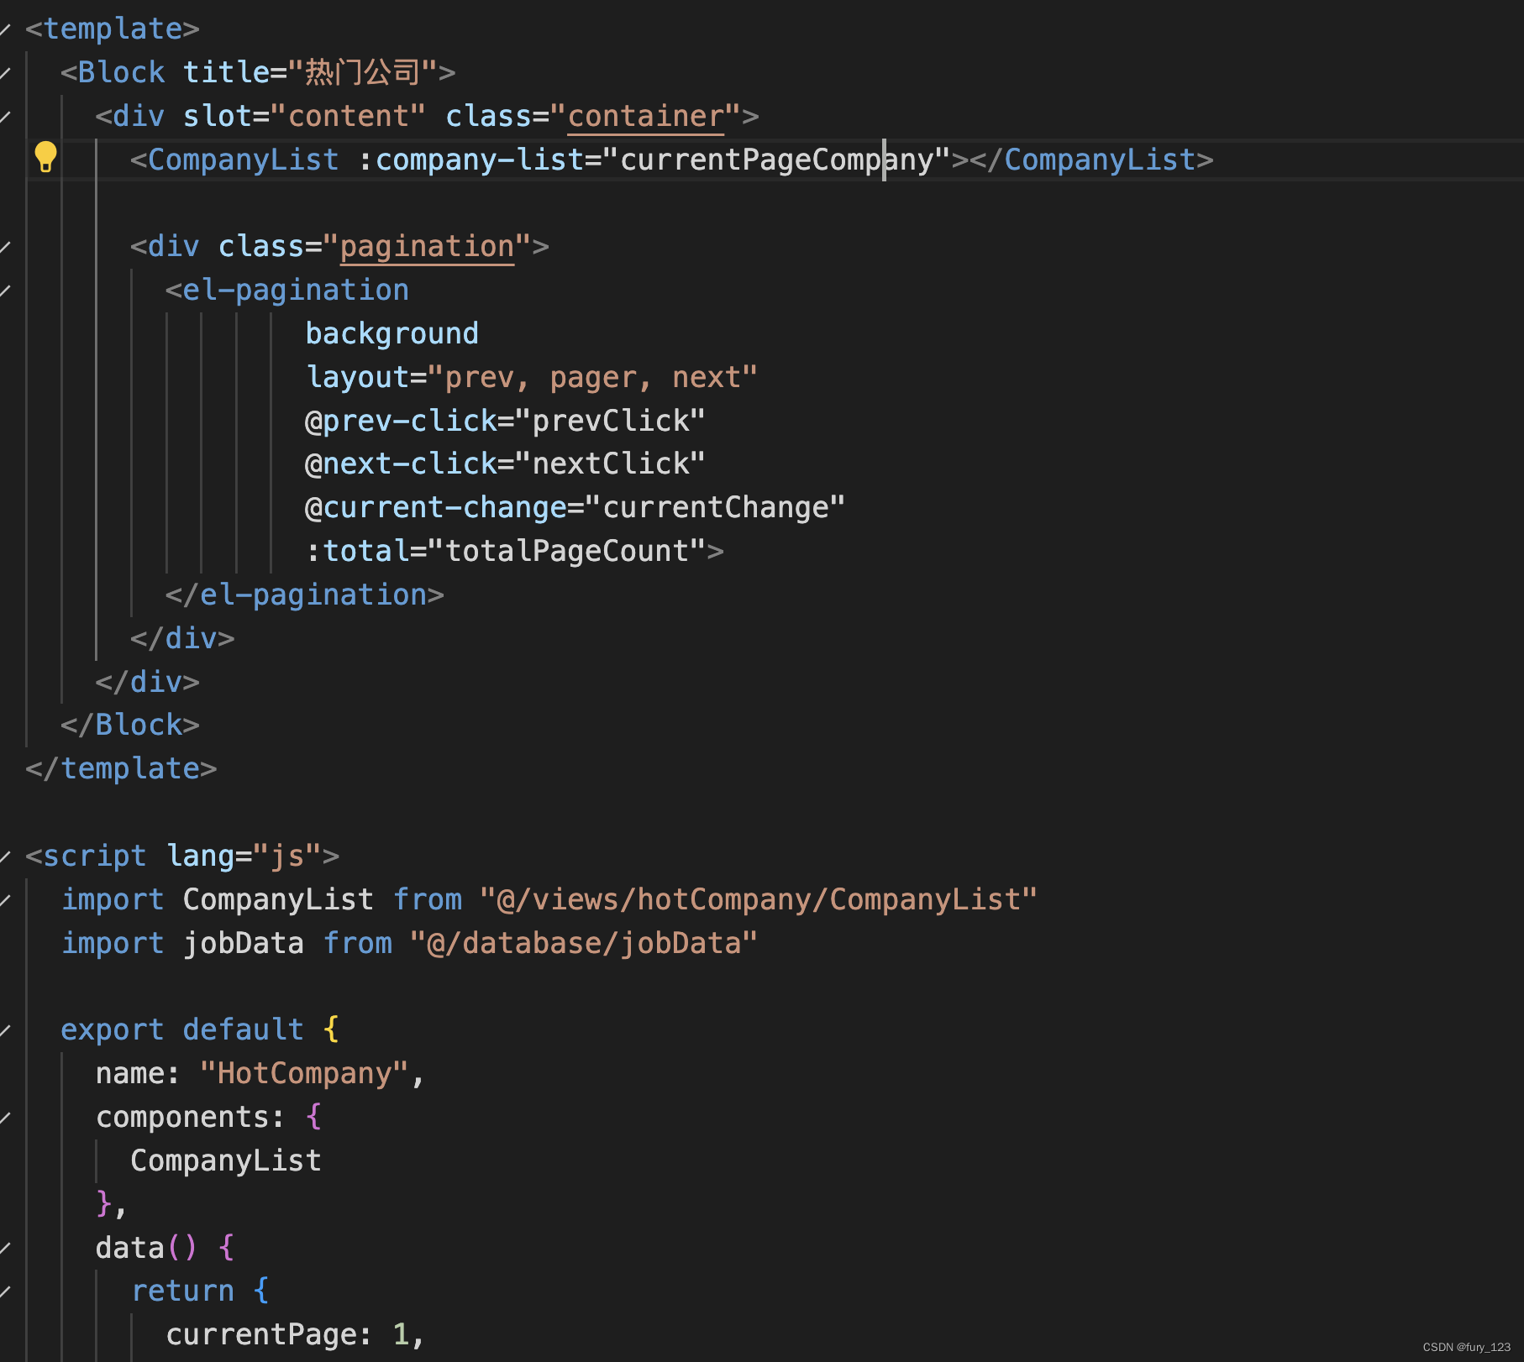Viewport: 1524px width, 1362px height.
Task: Click the "热门公司" title string
Action: [x=362, y=72]
